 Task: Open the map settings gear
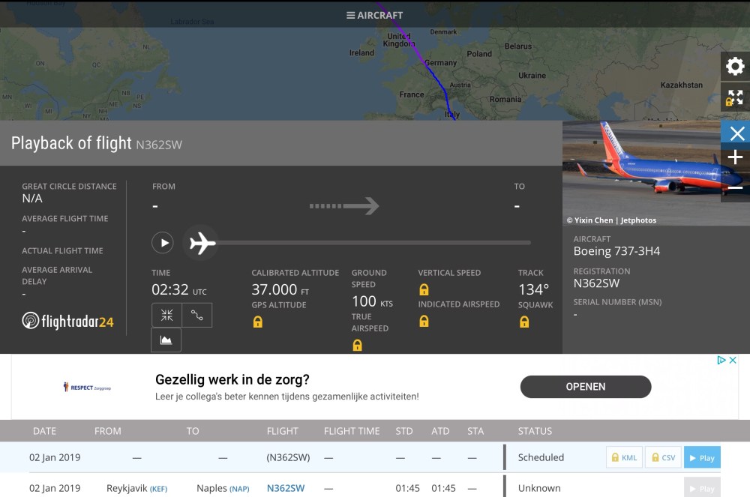pos(735,67)
